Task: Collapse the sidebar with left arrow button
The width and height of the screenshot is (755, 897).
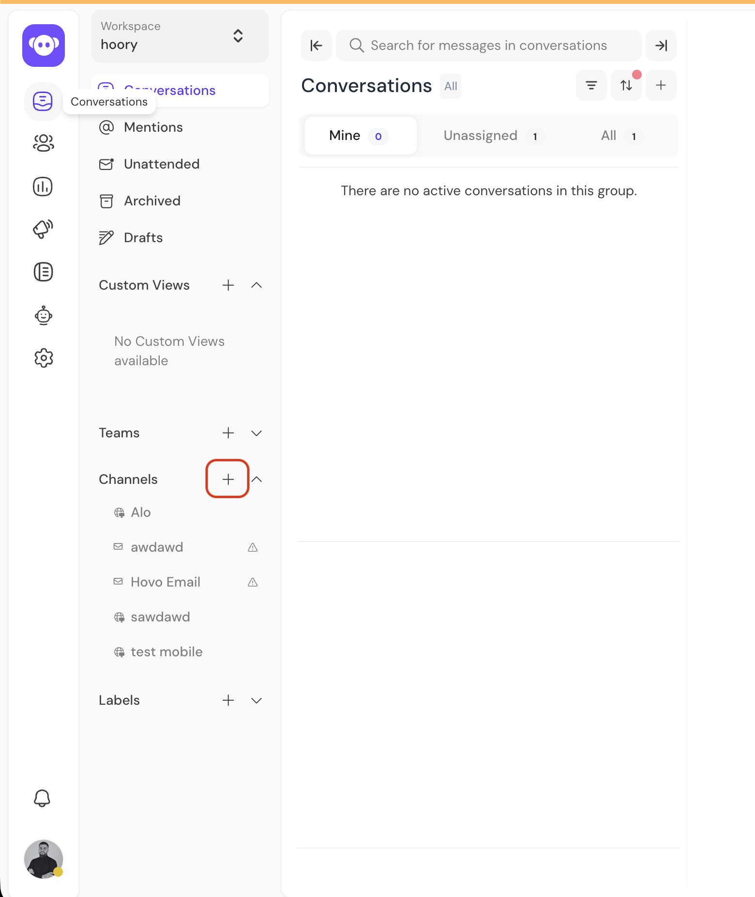Action: pyautogui.click(x=317, y=46)
